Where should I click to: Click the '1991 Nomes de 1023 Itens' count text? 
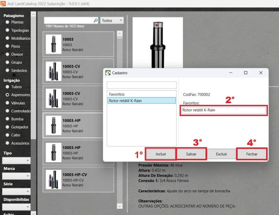[x=65, y=26]
